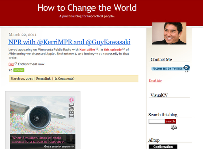Open post 'NPR with @KerriMPR and @GuyKawasaki'
203x149 pixels.
(69, 42)
